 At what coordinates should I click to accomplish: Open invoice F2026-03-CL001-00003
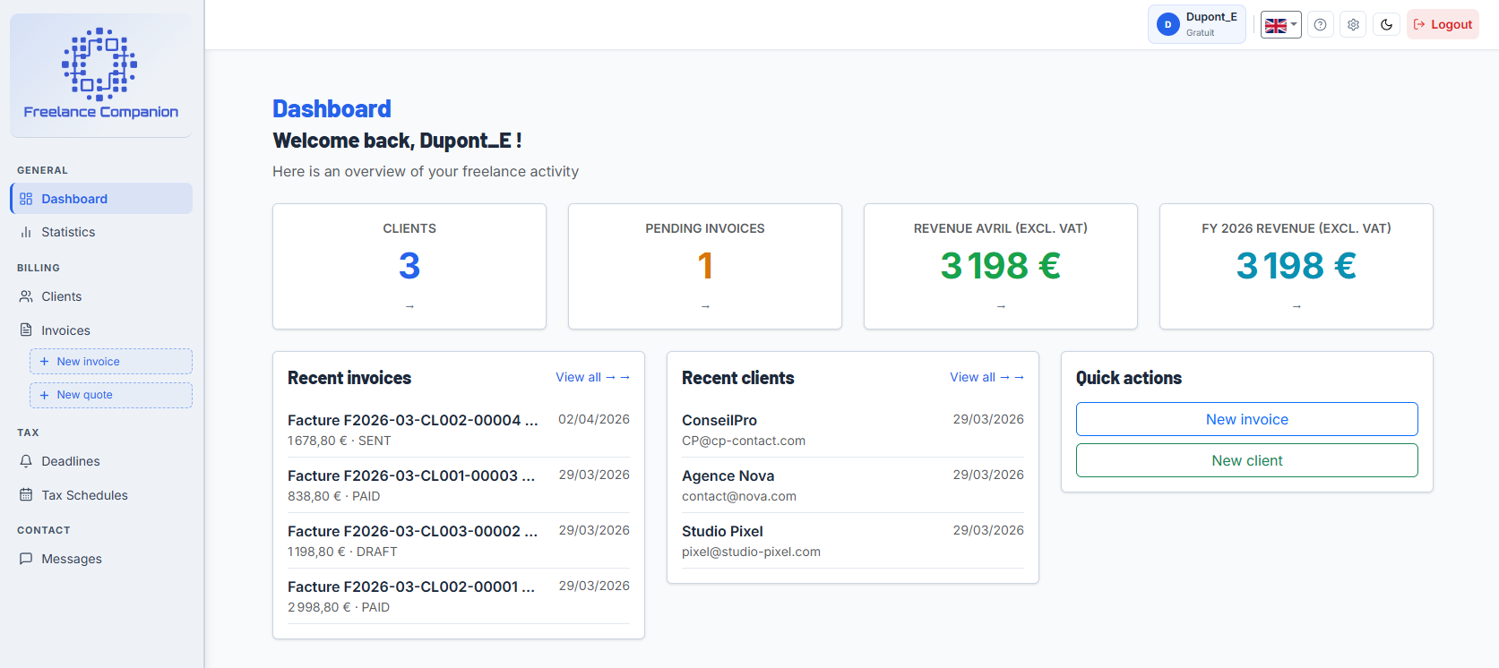[x=459, y=485]
